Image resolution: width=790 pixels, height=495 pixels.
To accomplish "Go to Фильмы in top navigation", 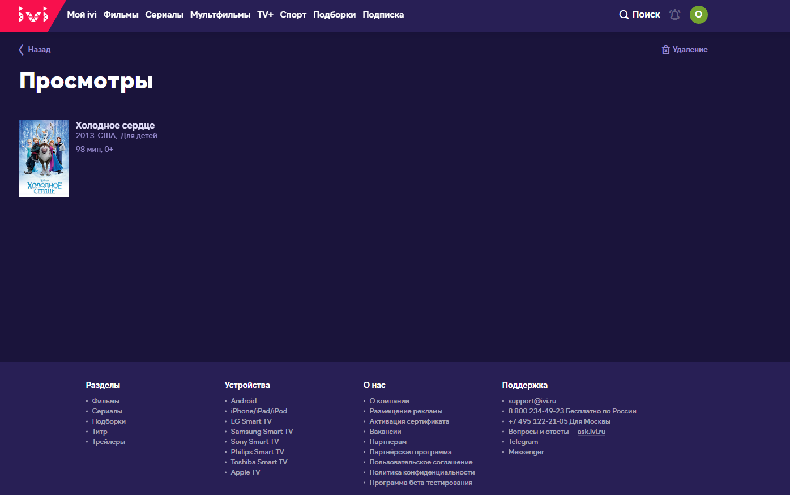I will [x=121, y=15].
